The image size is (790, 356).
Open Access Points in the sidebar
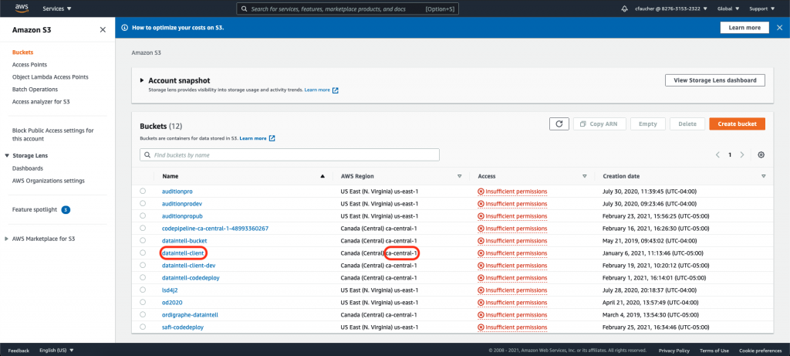pyautogui.click(x=30, y=65)
